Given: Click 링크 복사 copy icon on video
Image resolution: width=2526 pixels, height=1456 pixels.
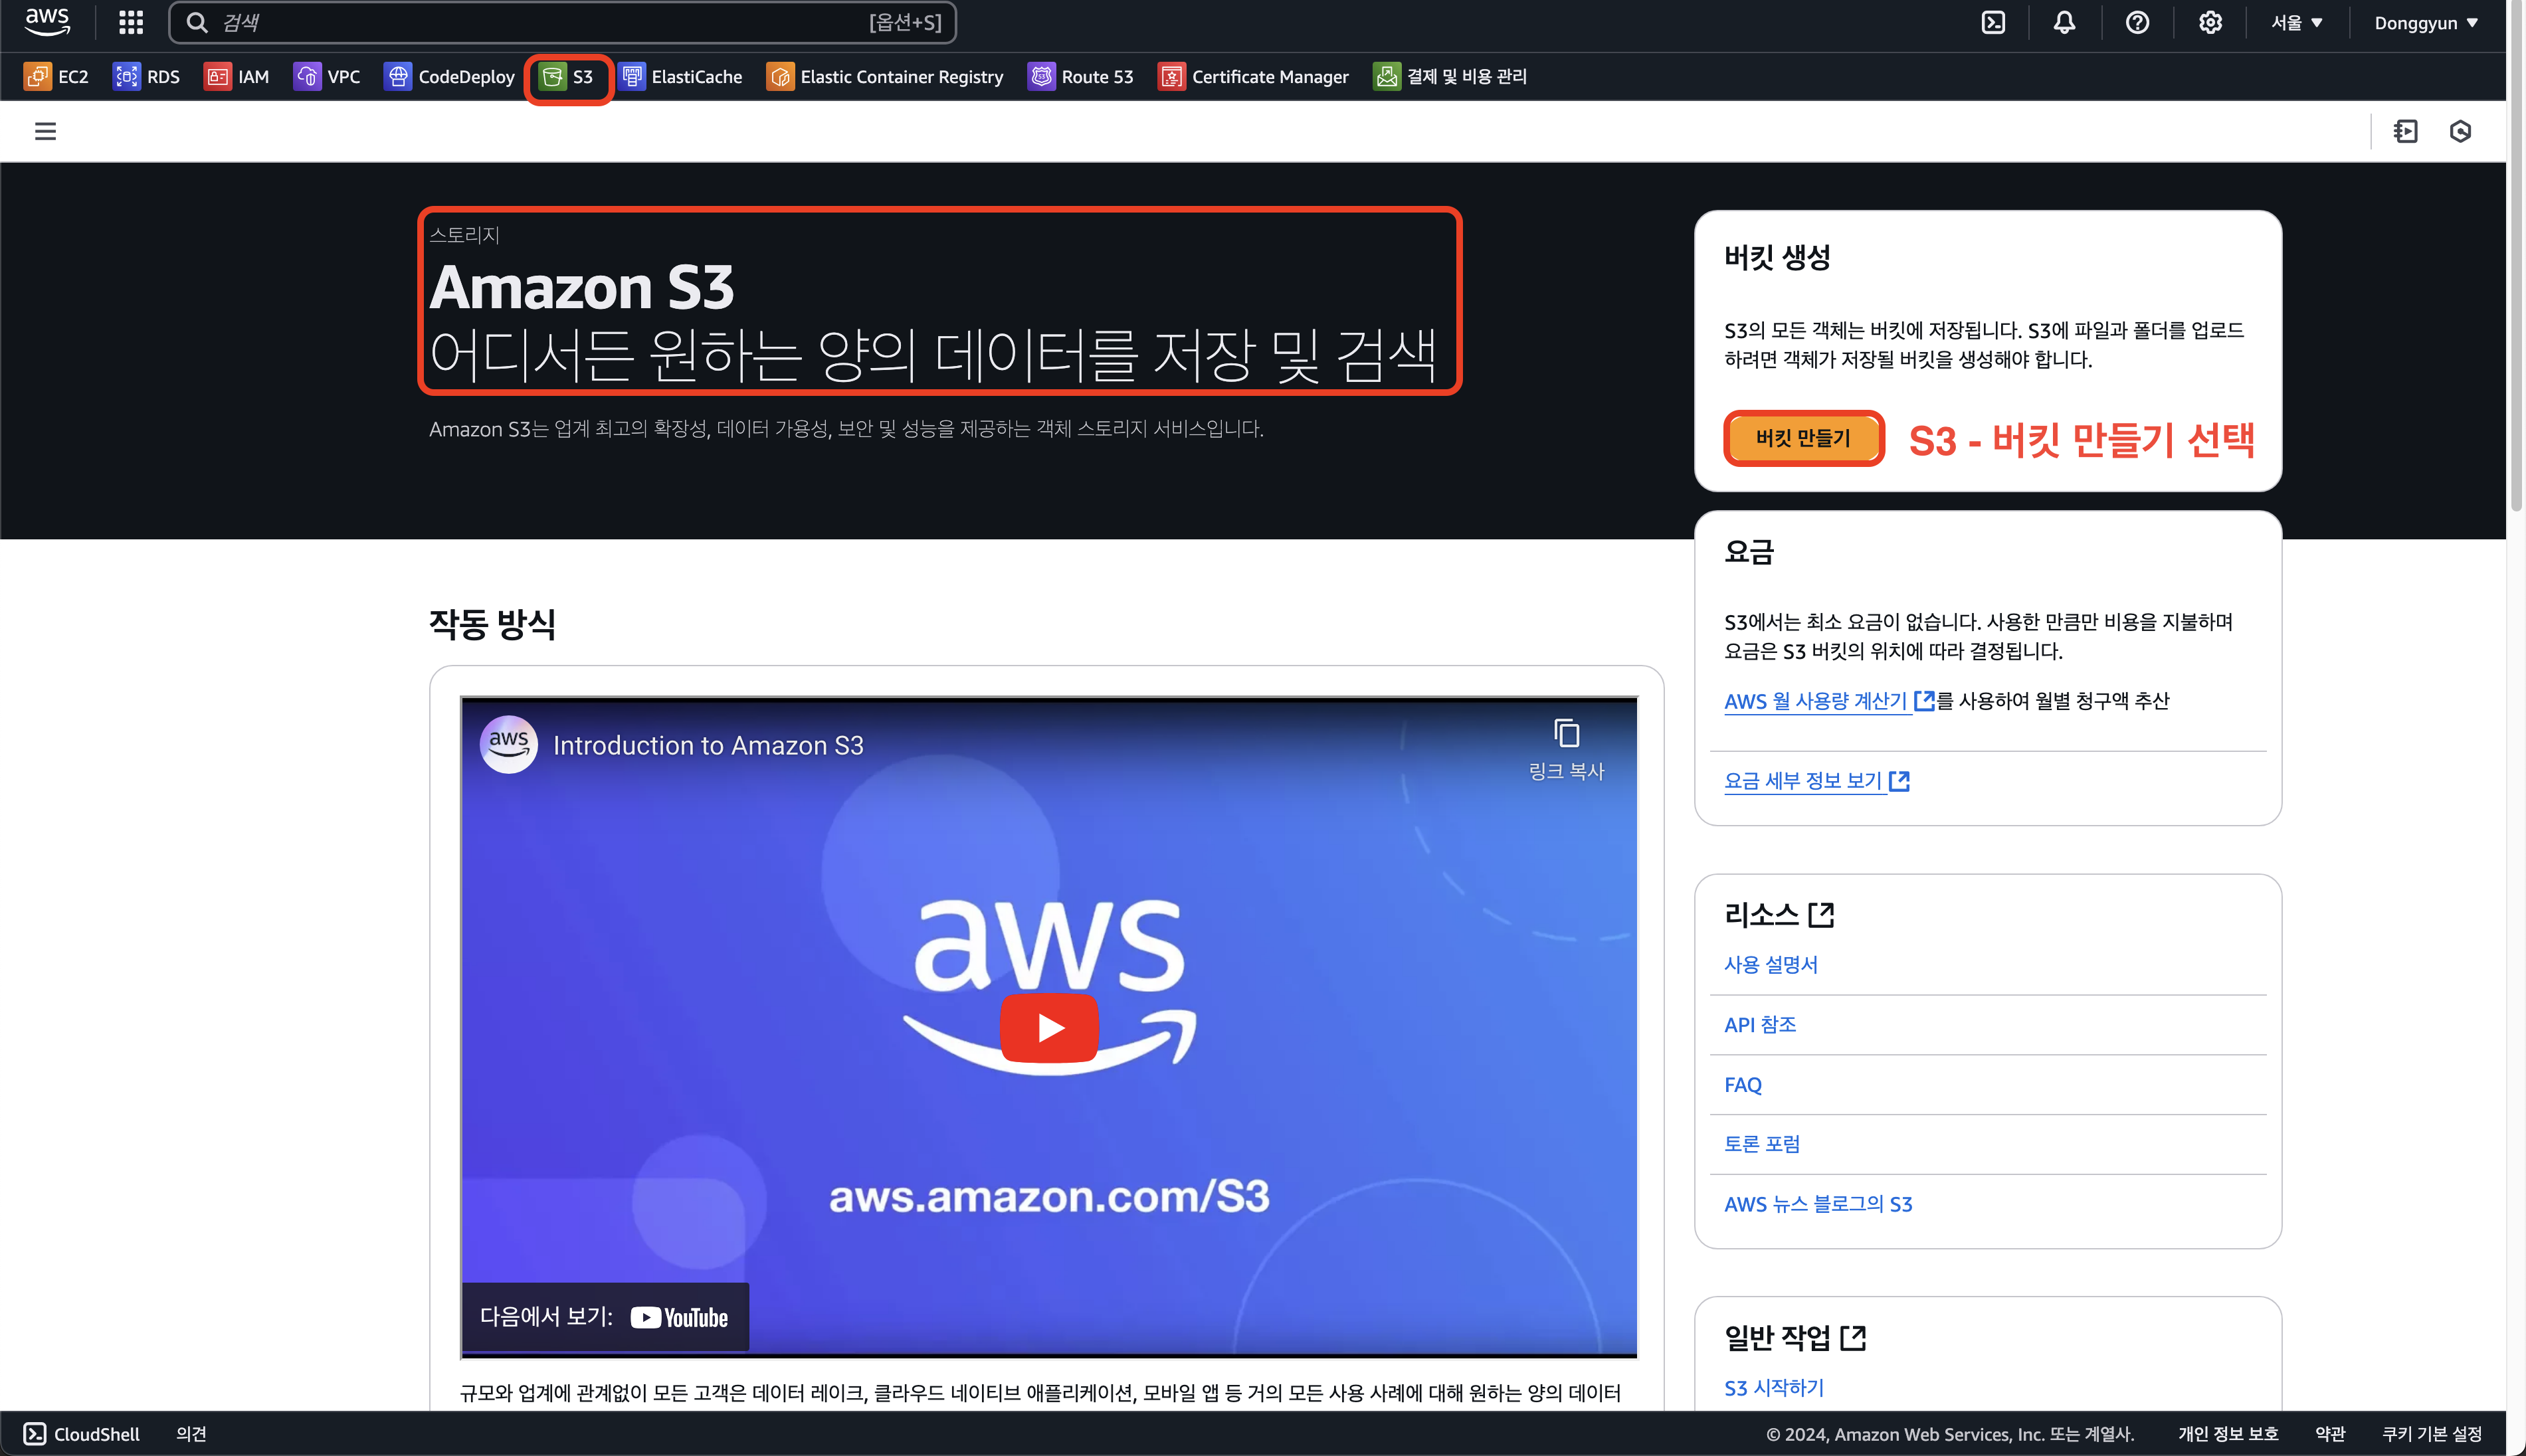Looking at the screenshot, I should (x=1566, y=749).
